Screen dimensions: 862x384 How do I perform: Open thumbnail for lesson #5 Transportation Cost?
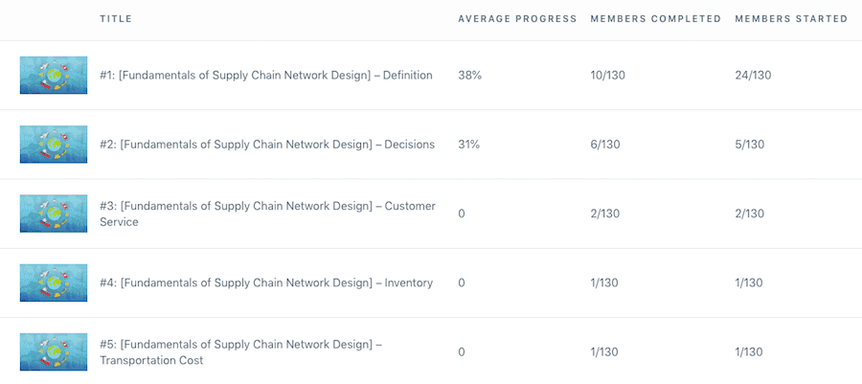tap(54, 352)
